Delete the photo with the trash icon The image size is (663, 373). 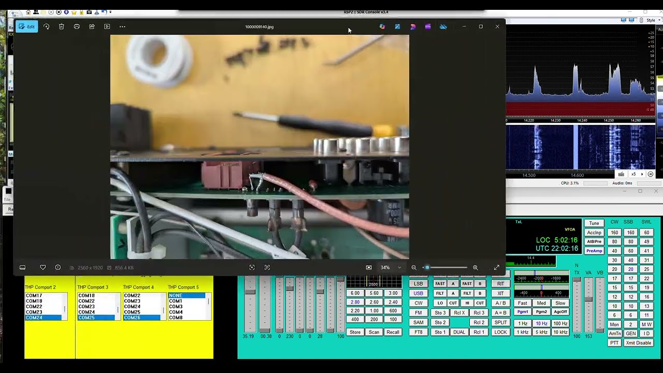pos(61,26)
